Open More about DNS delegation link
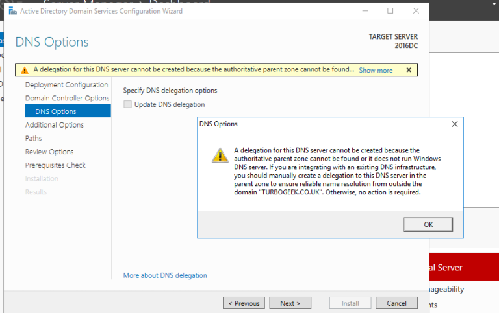This screenshot has width=499, height=313. pos(165,275)
